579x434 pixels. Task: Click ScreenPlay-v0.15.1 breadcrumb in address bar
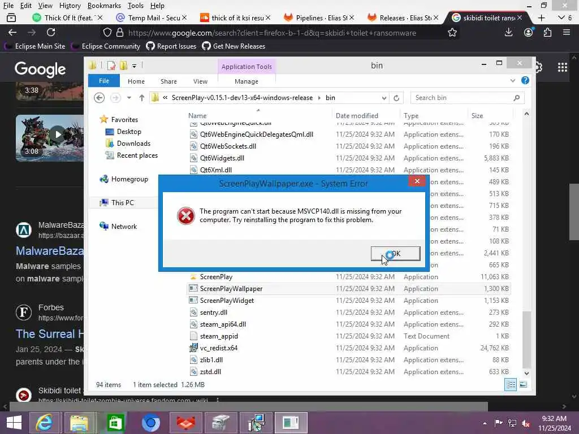242,98
